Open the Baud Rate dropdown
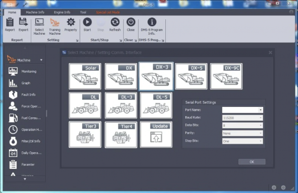298x193 pixels. tap(261, 118)
